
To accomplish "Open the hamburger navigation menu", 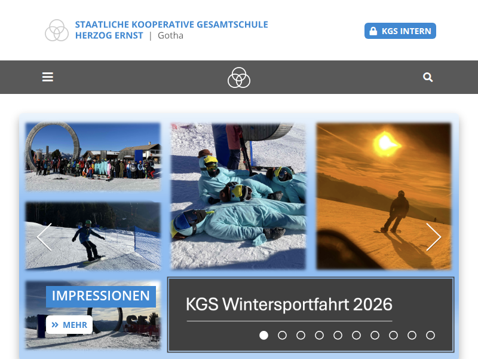I will [x=48, y=77].
